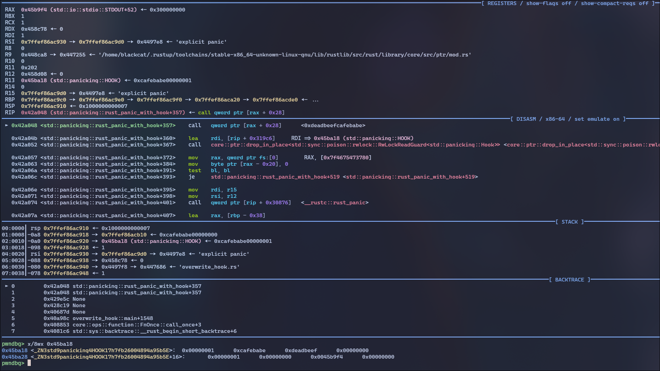Select backtrace frame 5, overwrite_hook::main+1548
This screenshot has width=660, height=371.
(x=113, y=318)
